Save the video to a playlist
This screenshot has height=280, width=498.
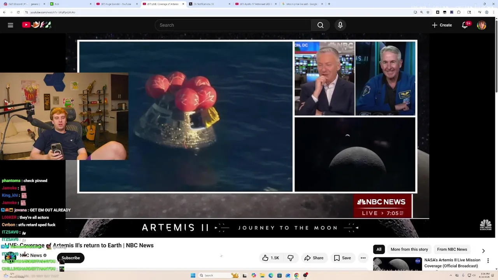(342, 258)
